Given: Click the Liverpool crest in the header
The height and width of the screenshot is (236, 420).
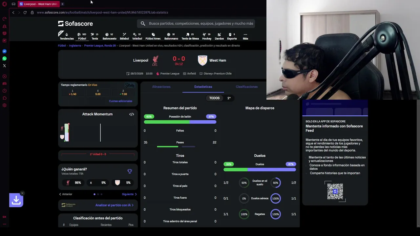Looking at the screenshot, I should click(x=155, y=60).
